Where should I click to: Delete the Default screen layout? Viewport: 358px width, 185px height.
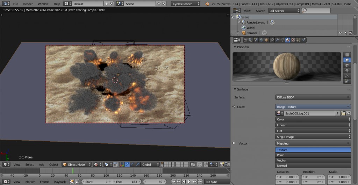click(112, 4)
